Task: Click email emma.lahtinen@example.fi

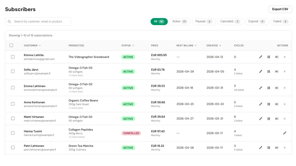Action: [x=40, y=90]
